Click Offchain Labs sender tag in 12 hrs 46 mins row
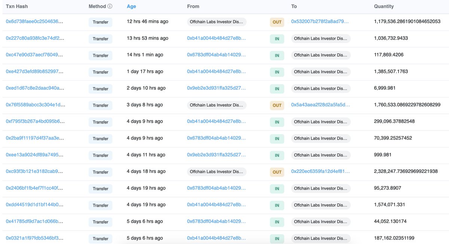The height and width of the screenshot is (244, 449). tap(217, 22)
